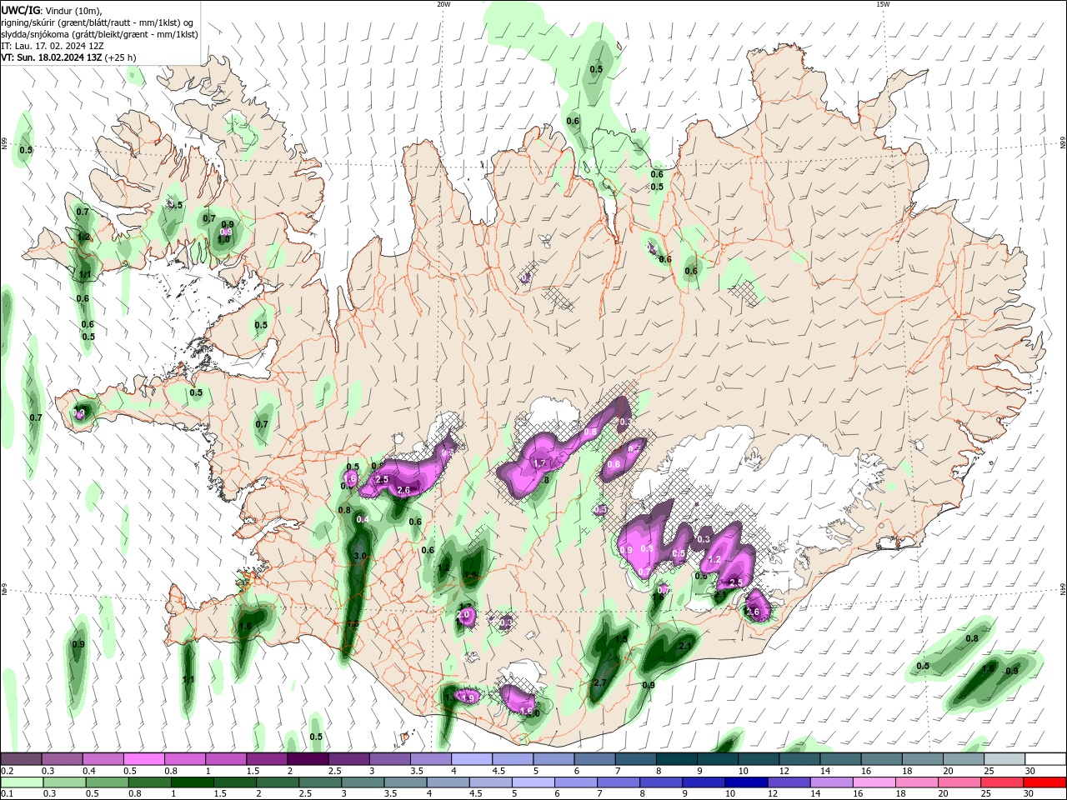Click the 12 tick label in lower legend row
Viewport: 1067px width, 800px height.
coord(772,794)
